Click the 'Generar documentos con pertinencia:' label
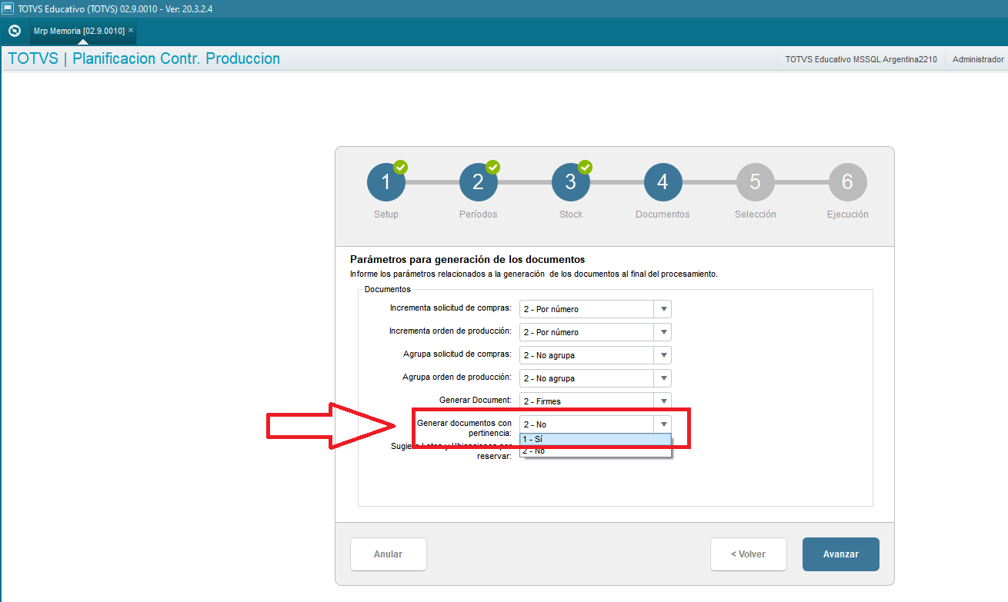 (464, 428)
